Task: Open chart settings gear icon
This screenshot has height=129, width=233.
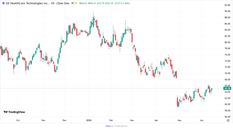Action: [228, 120]
